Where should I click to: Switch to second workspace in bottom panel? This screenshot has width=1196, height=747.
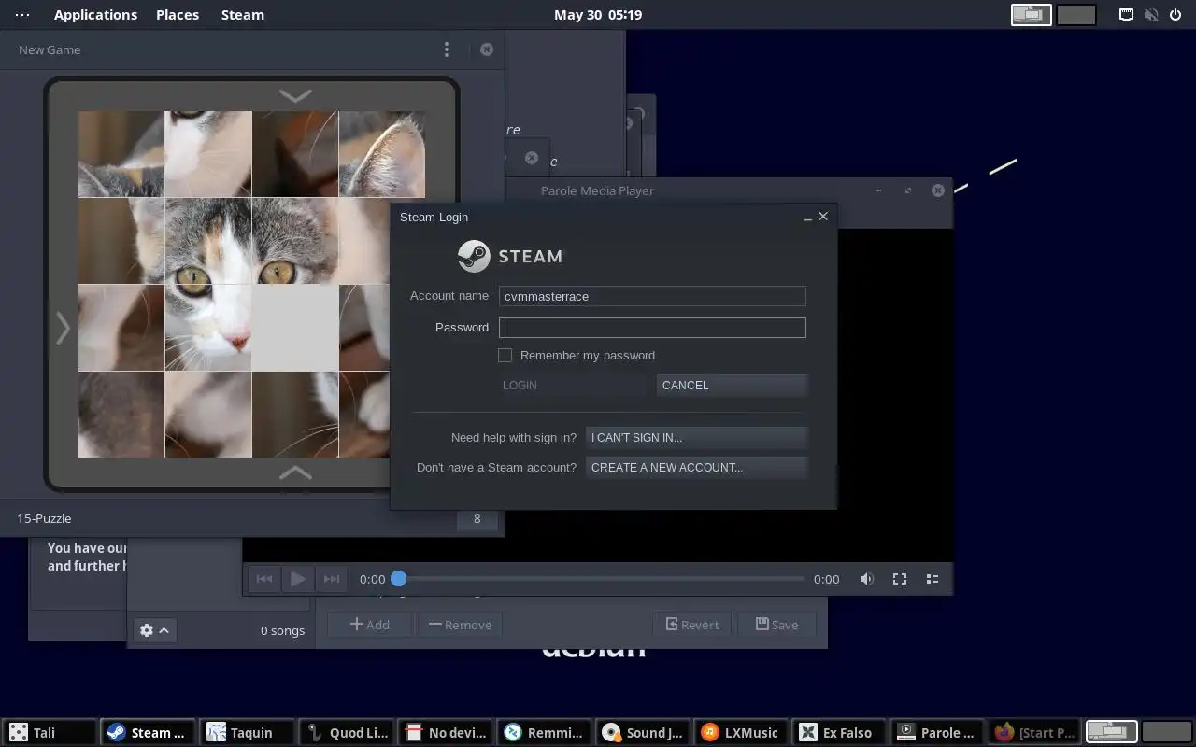(x=1166, y=732)
